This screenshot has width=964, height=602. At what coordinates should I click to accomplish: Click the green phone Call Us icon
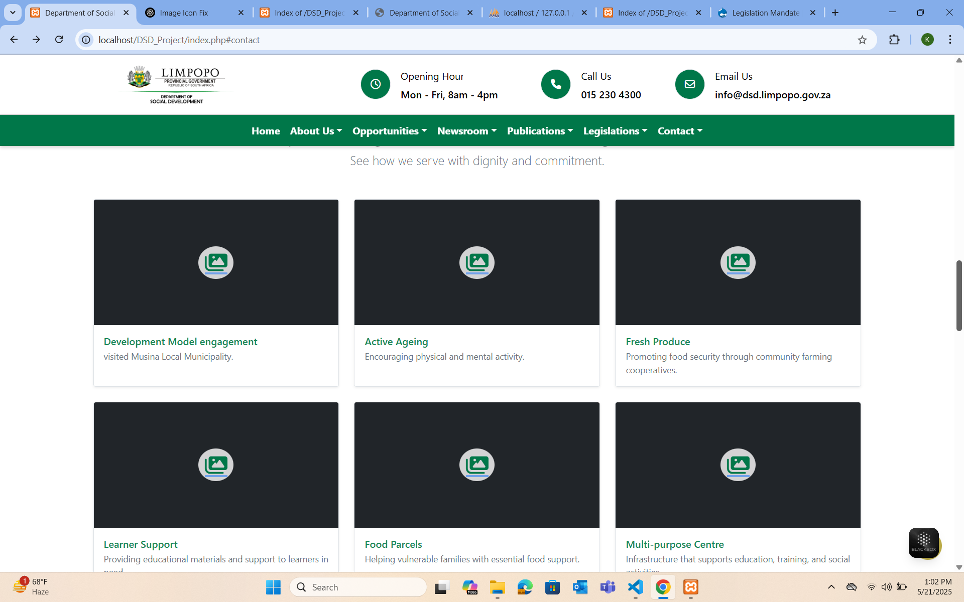555,84
